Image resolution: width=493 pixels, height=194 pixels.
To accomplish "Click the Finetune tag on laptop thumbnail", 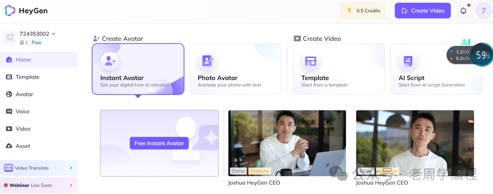I will [260, 171].
